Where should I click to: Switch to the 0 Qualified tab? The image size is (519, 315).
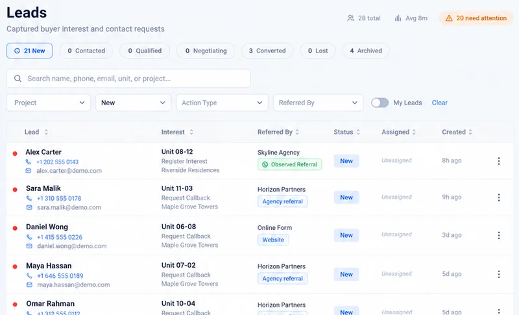pyautogui.click(x=145, y=51)
